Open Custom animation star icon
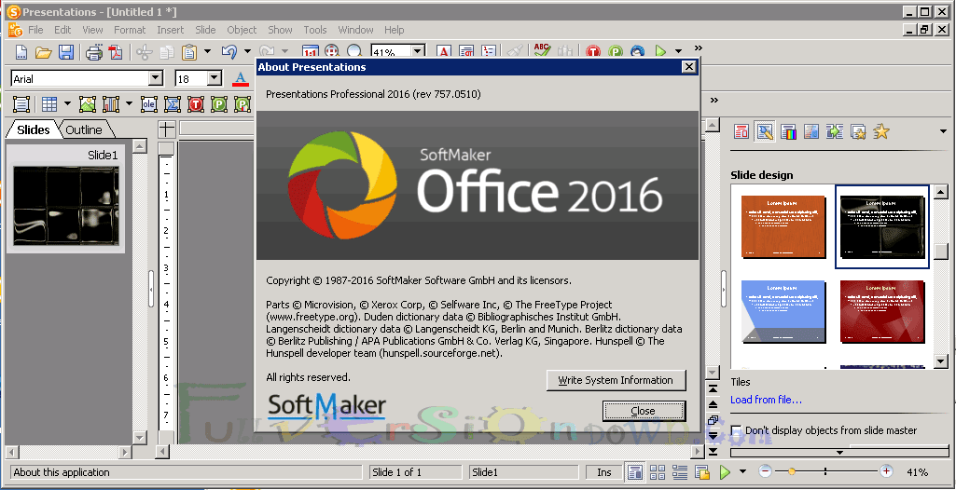The image size is (956, 490). (x=880, y=130)
